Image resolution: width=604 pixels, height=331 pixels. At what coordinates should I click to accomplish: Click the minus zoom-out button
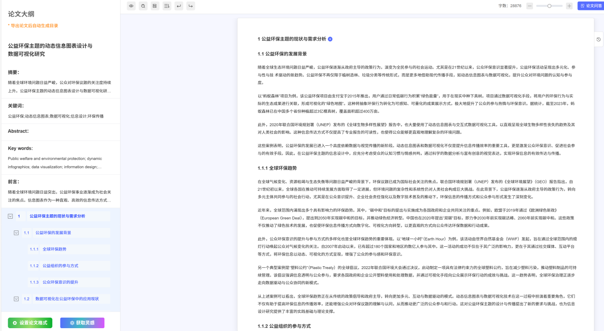pyautogui.click(x=530, y=6)
